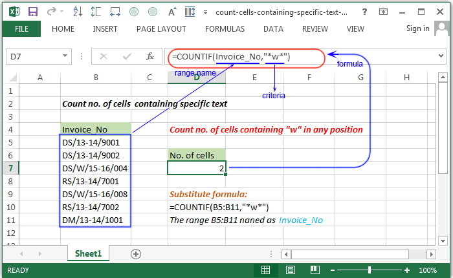Cancel formula entry with the X button
453x278 pixels.
[103, 56]
